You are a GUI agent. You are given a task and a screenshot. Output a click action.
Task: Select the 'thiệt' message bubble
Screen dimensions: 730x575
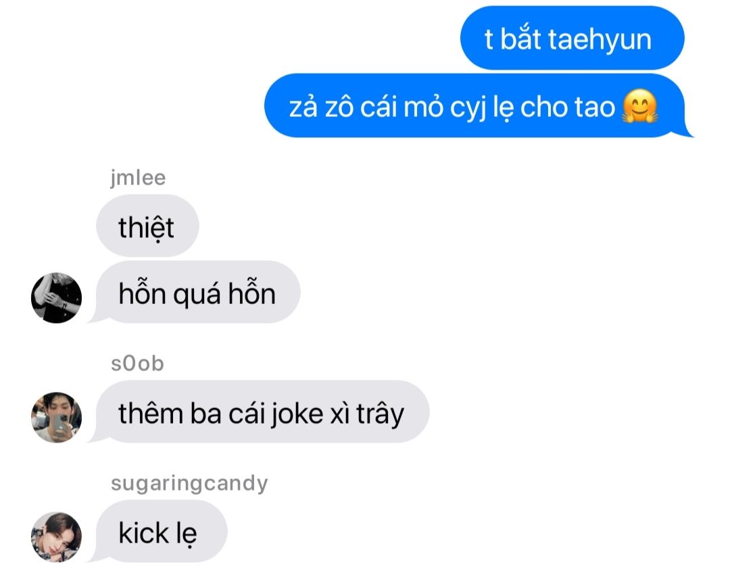(147, 226)
